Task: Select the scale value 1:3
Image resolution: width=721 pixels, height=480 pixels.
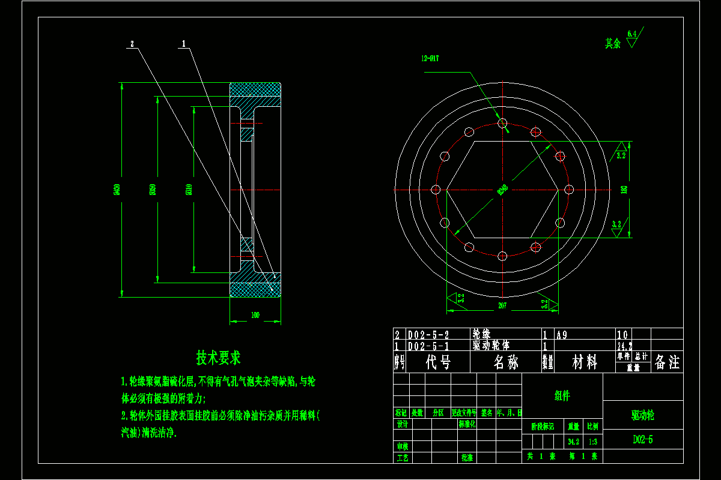Action: pos(593,442)
